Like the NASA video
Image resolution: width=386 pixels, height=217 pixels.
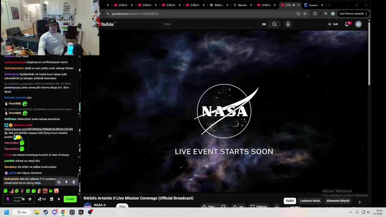click(208, 206)
